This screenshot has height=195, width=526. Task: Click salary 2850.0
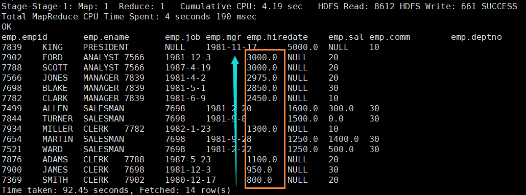[262, 88]
